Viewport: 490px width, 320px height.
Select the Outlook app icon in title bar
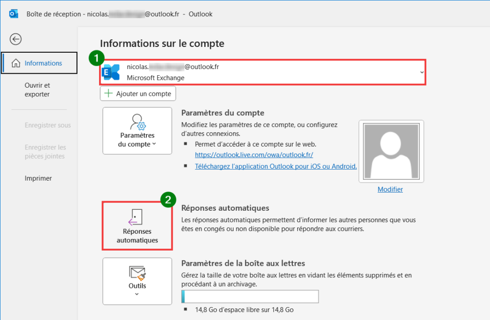click(x=13, y=13)
